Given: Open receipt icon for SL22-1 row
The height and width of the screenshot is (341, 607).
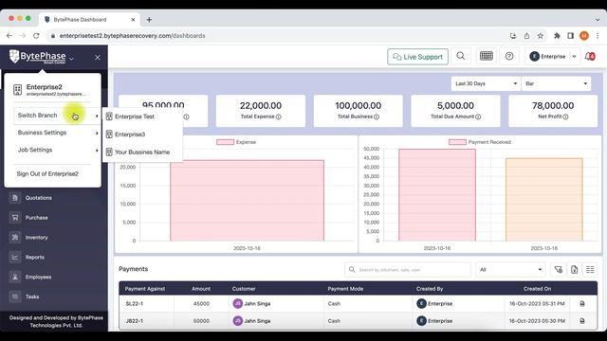Looking at the screenshot, I should pyautogui.click(x=582, y=304).
